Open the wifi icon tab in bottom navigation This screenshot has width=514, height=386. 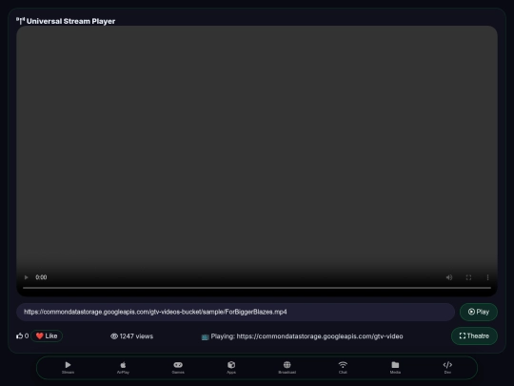click(x=343, y=367)
